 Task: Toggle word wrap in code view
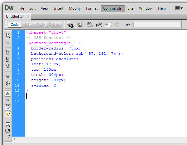pyautogui.click(x=8, y=107)
